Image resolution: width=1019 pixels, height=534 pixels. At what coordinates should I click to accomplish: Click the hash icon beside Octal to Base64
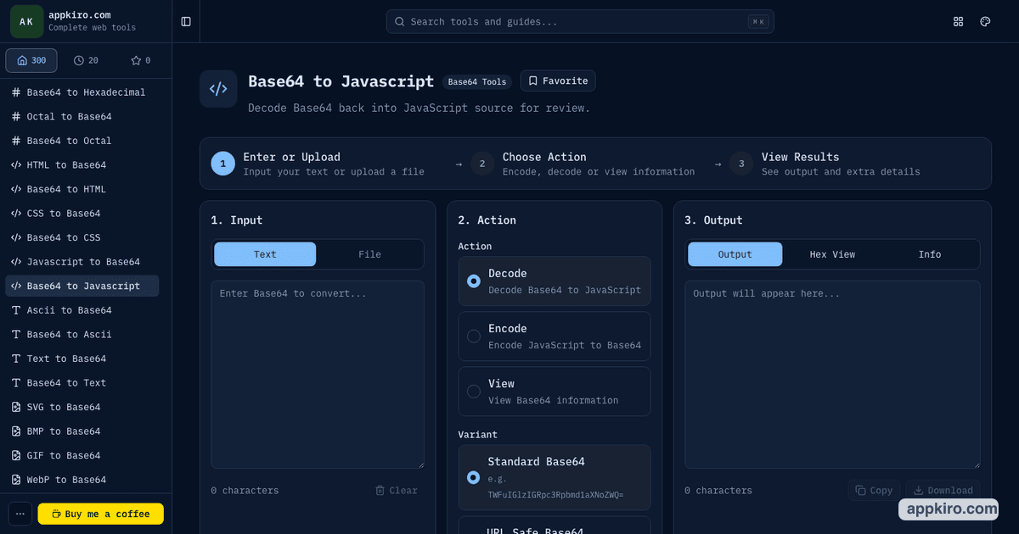pos(16,117)
